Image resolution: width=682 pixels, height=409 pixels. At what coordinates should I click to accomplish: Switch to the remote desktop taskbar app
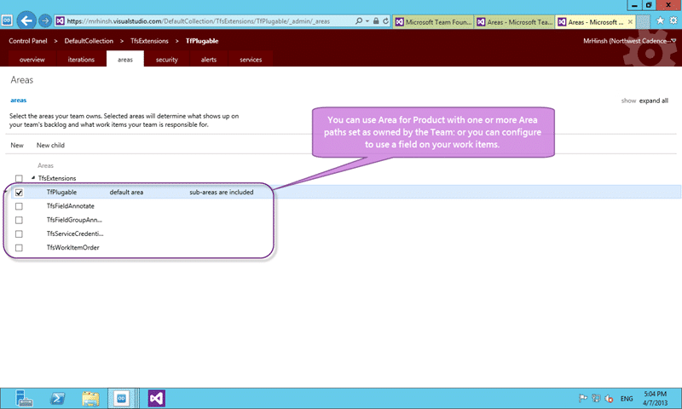[x=121, y=398]
